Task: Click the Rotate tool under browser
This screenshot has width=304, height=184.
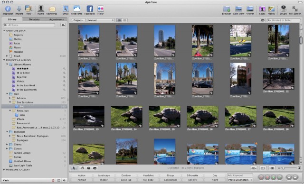Action: [82, 168]
